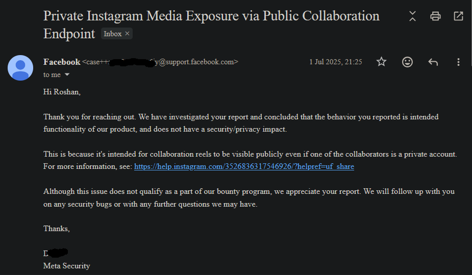Click the "to me" recipient text
Viewport: 472px width, 275px height.
(x=52, y=75)
